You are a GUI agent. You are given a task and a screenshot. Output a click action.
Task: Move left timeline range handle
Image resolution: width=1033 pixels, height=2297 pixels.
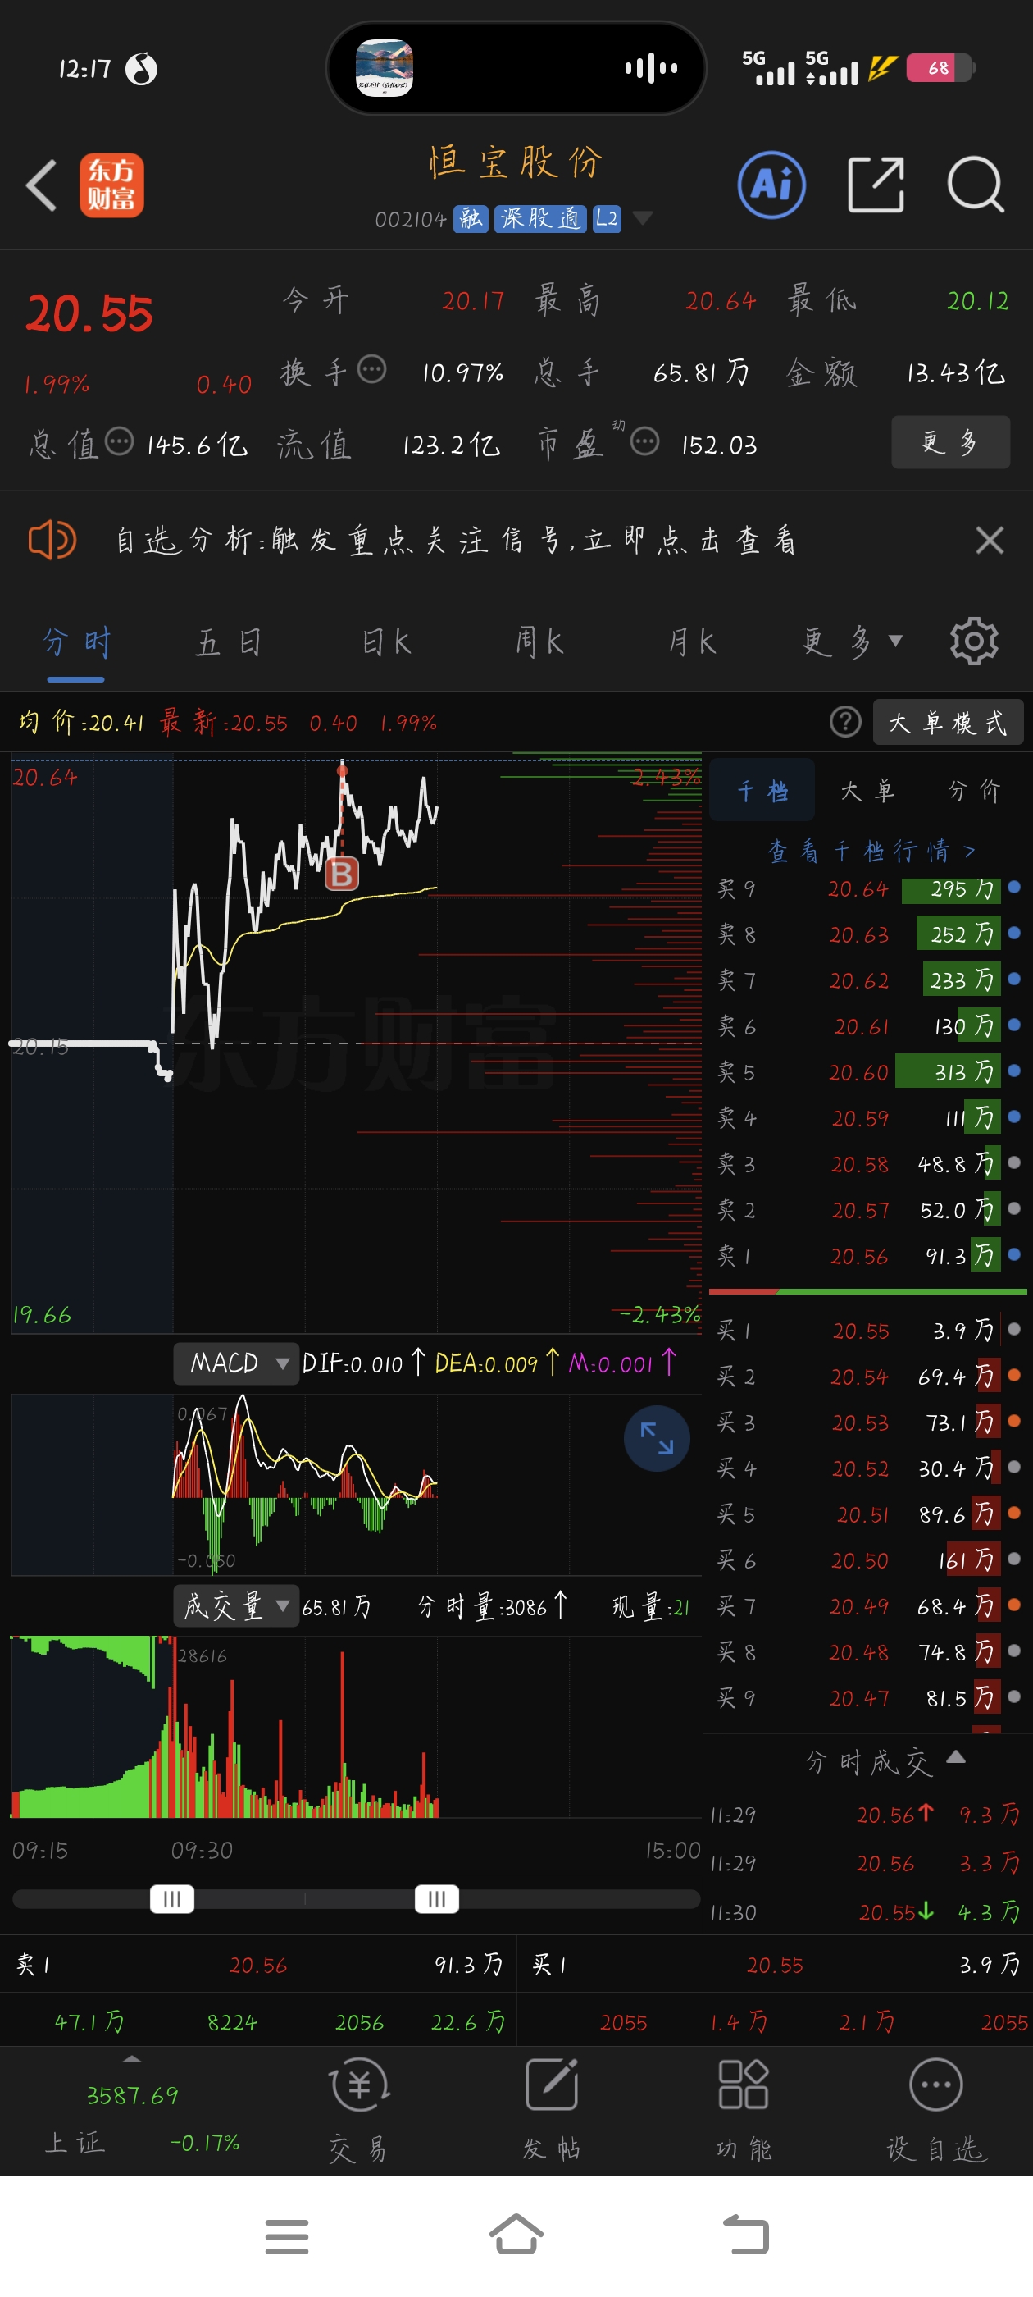coord(172,1898)
